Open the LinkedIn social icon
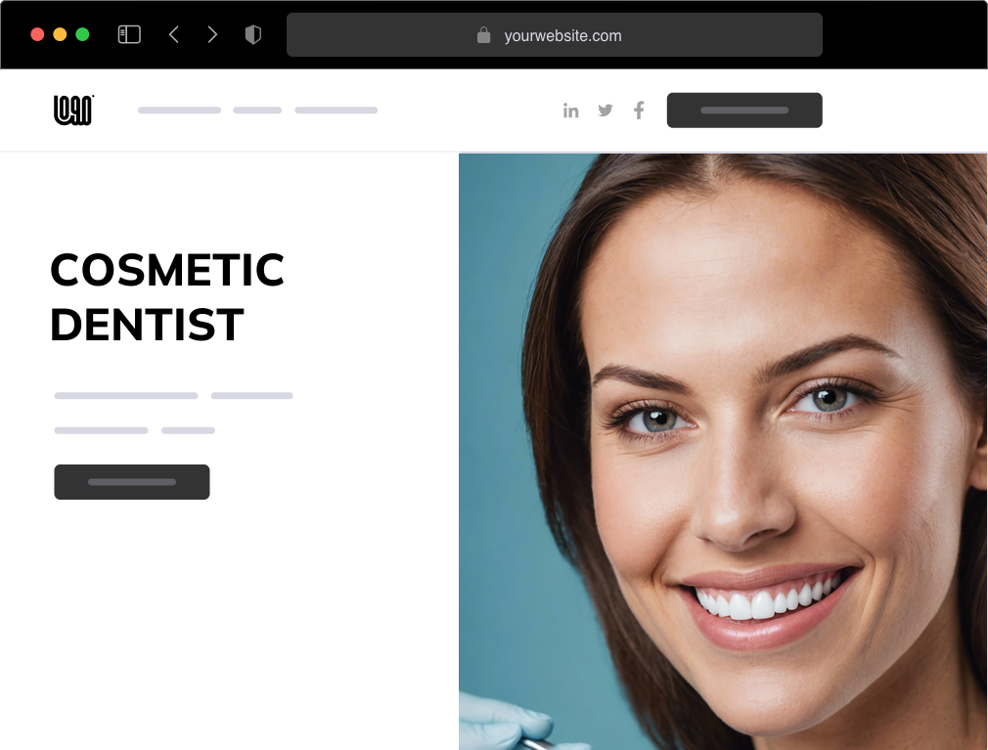This screenshot has width=988, height=750. pos(571,110)
